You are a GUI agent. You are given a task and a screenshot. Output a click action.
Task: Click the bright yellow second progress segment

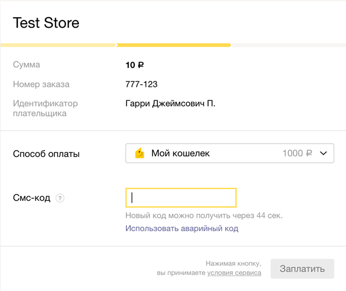(x=174, y=45)
